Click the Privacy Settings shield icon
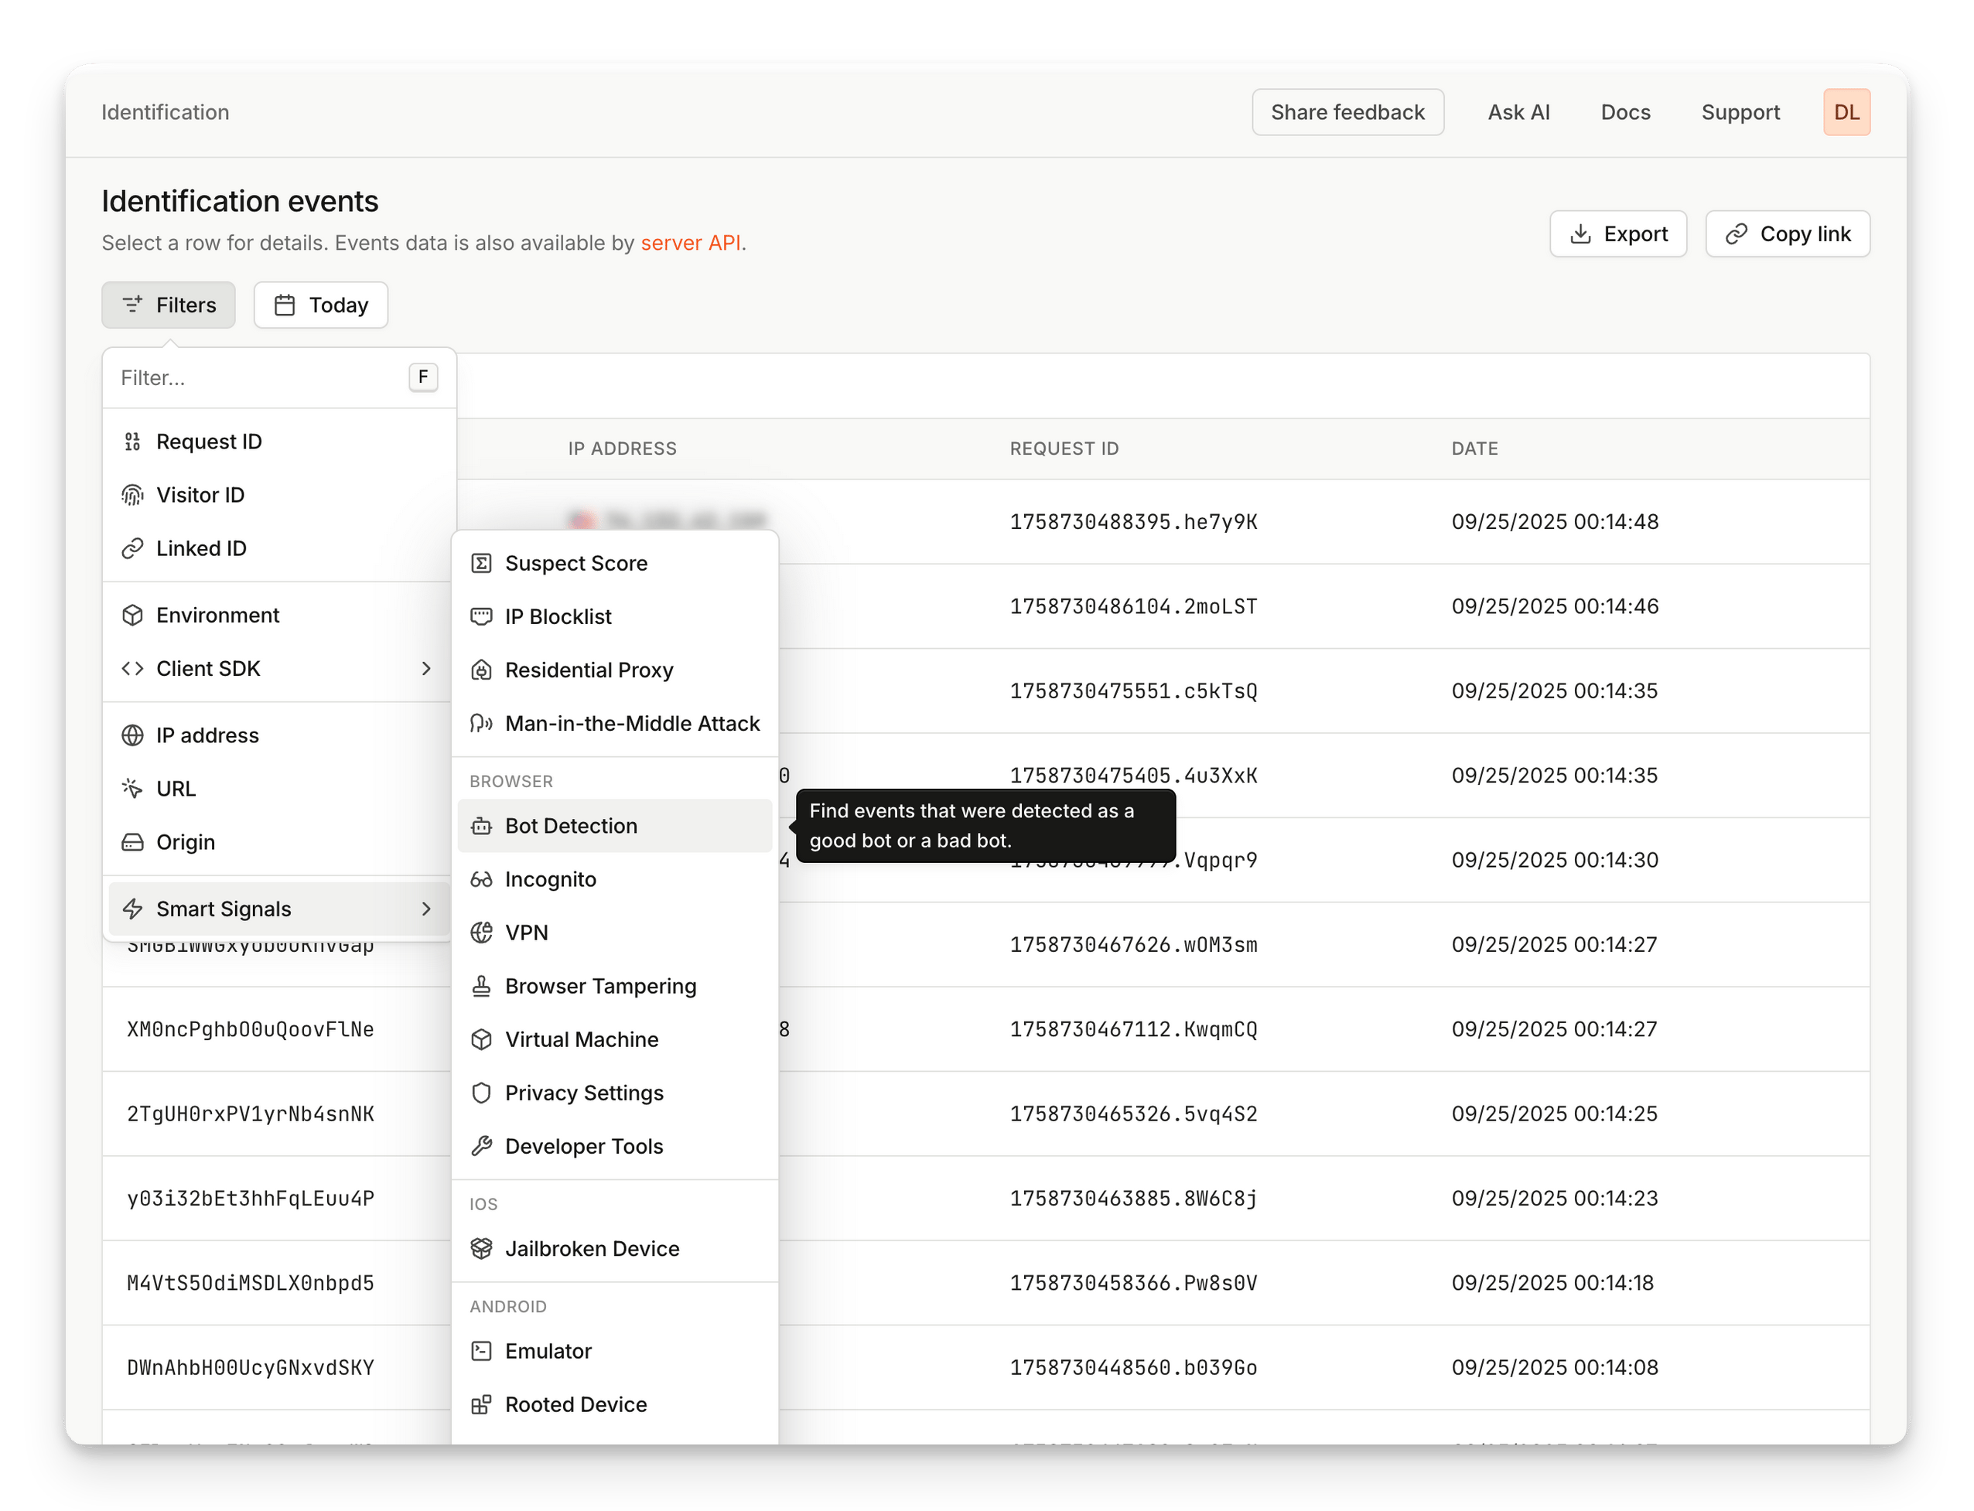The height and width of the screenshot is (1511, 1974). coord(481,1093)
